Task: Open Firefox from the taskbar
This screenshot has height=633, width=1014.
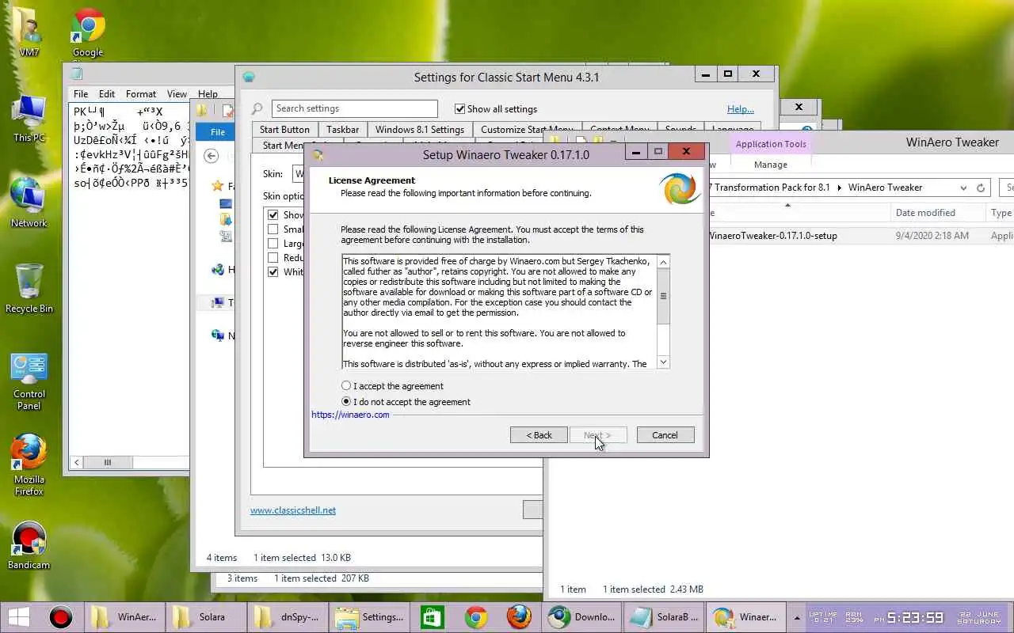Action: click(519, 617)
